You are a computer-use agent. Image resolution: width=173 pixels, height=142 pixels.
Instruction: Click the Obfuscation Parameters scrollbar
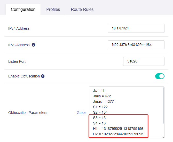(x=163, y=106)
